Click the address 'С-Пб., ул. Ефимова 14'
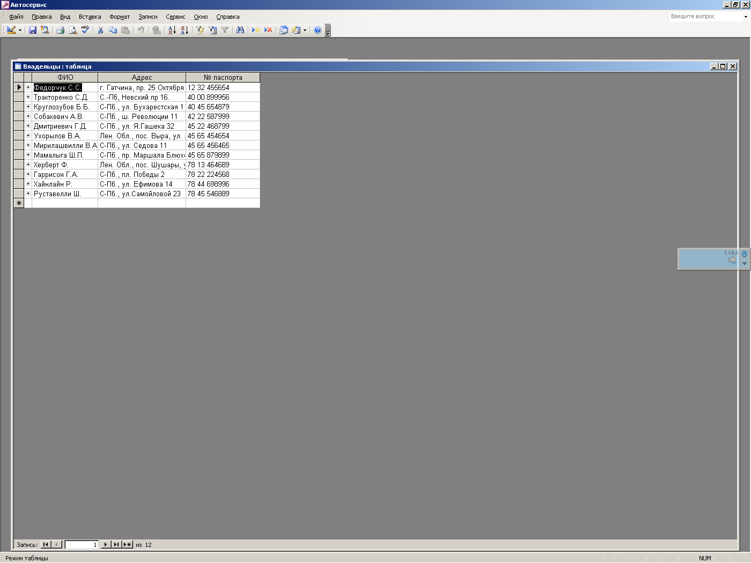Screen dimensions: 751x563 142,184
